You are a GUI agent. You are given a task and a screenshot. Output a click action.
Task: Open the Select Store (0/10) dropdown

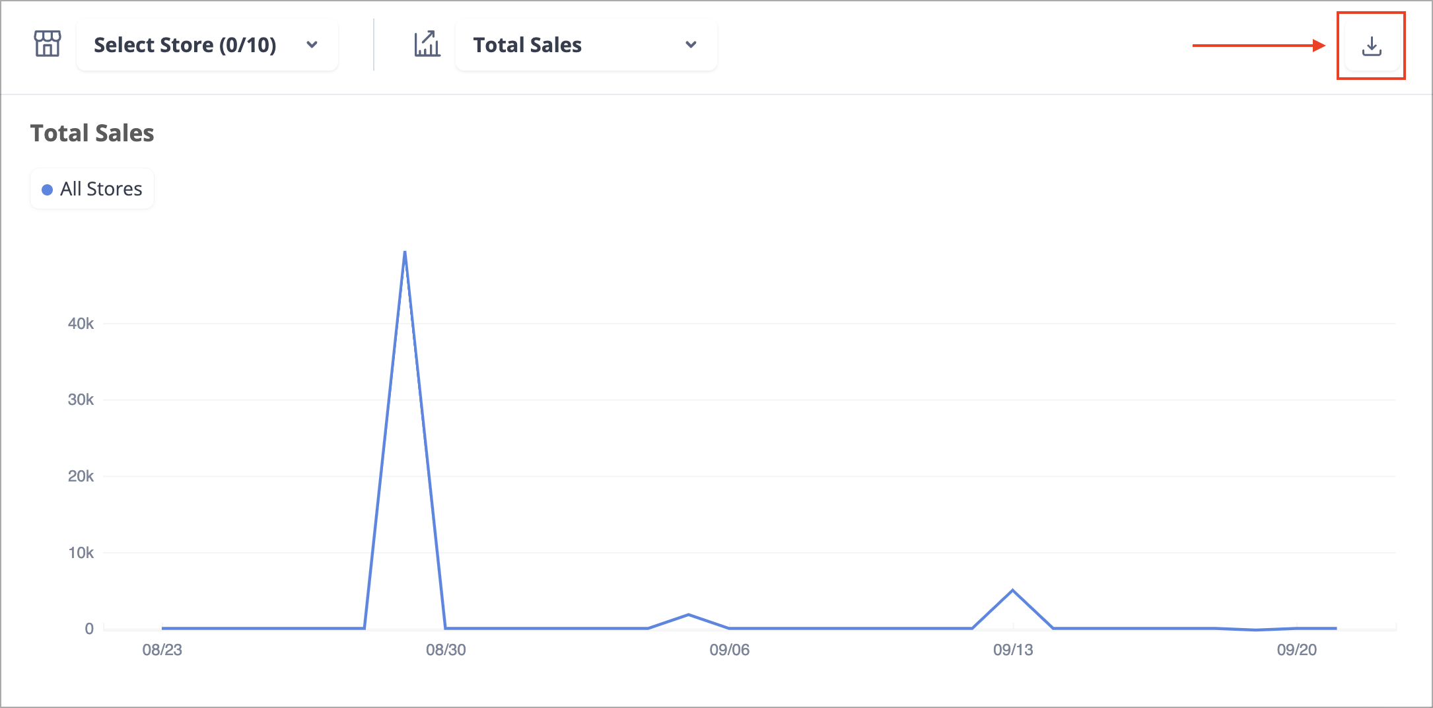pos(207,45)
